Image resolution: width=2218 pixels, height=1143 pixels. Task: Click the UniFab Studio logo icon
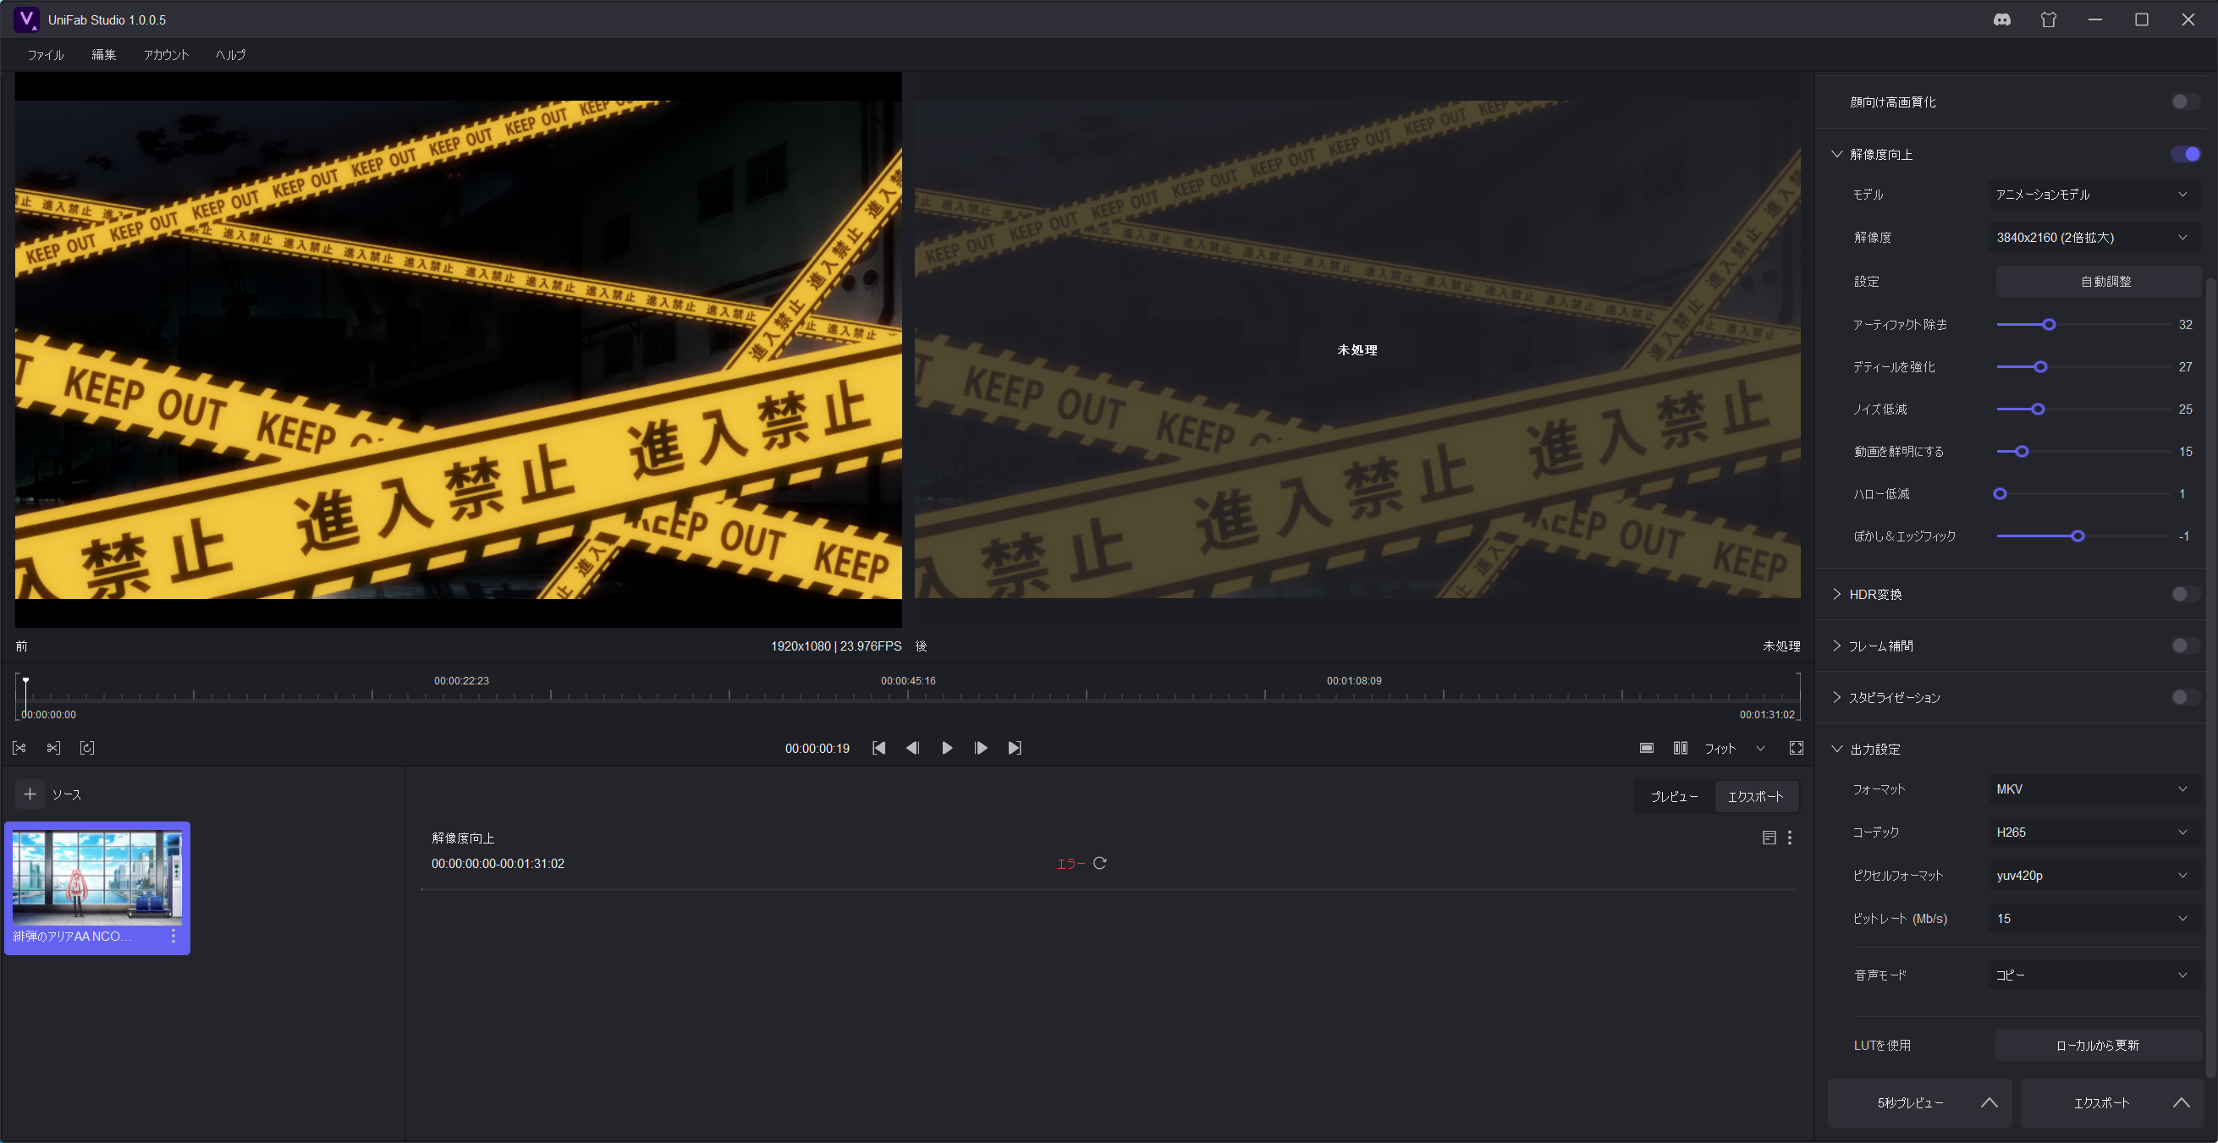click(x=26, y=19)
